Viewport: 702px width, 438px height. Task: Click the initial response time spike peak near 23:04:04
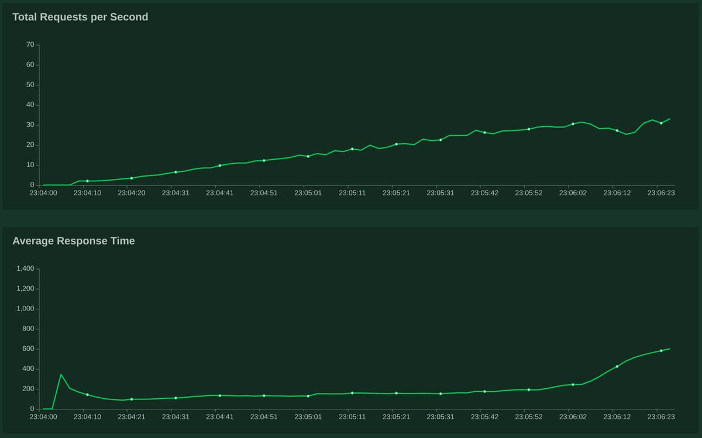61,375
